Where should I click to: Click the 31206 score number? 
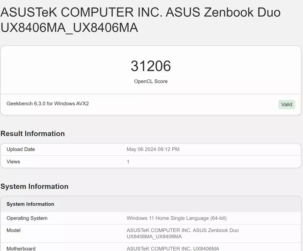(x=151, y=66)
